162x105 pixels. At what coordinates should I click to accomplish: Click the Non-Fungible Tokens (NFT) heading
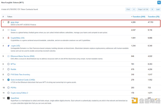(x=12, y=3)
